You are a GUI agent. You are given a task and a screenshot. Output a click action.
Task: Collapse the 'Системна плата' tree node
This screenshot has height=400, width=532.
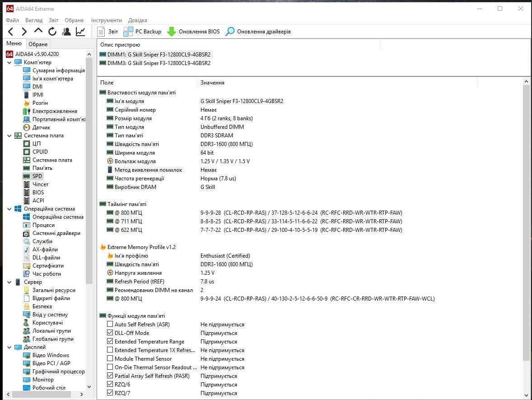[x=9, y=136]
